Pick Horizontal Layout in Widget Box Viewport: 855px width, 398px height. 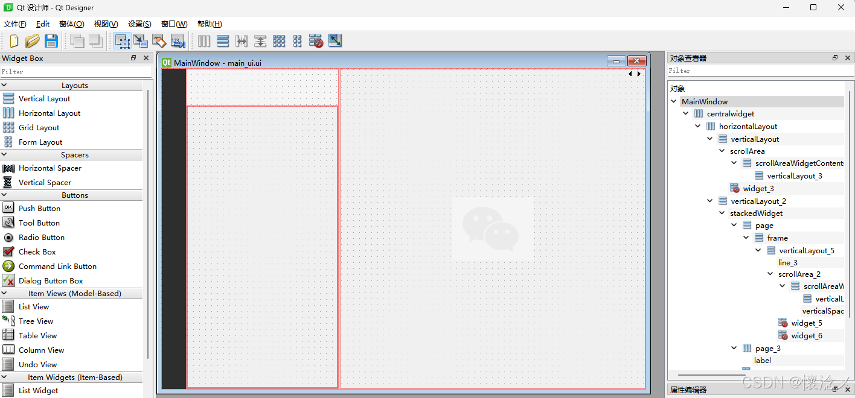pos(50,113)
